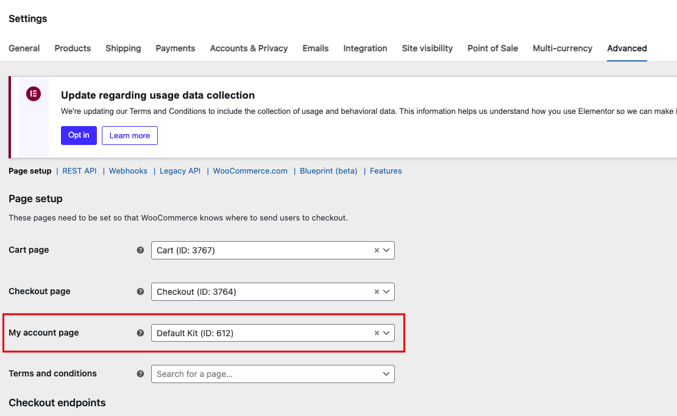Image resolution: width=677 pixels, height=416 pixels.
Task: Open the Blueprint (beta) subsection link
Action: click(x=328, y=171)
